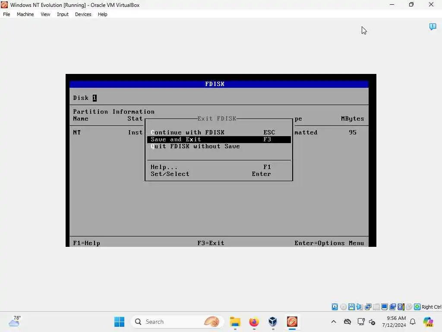The image size is (442, 332).
Task: Click F1=Help in FDISK bottom bar
Action: [x=86, y=243]
